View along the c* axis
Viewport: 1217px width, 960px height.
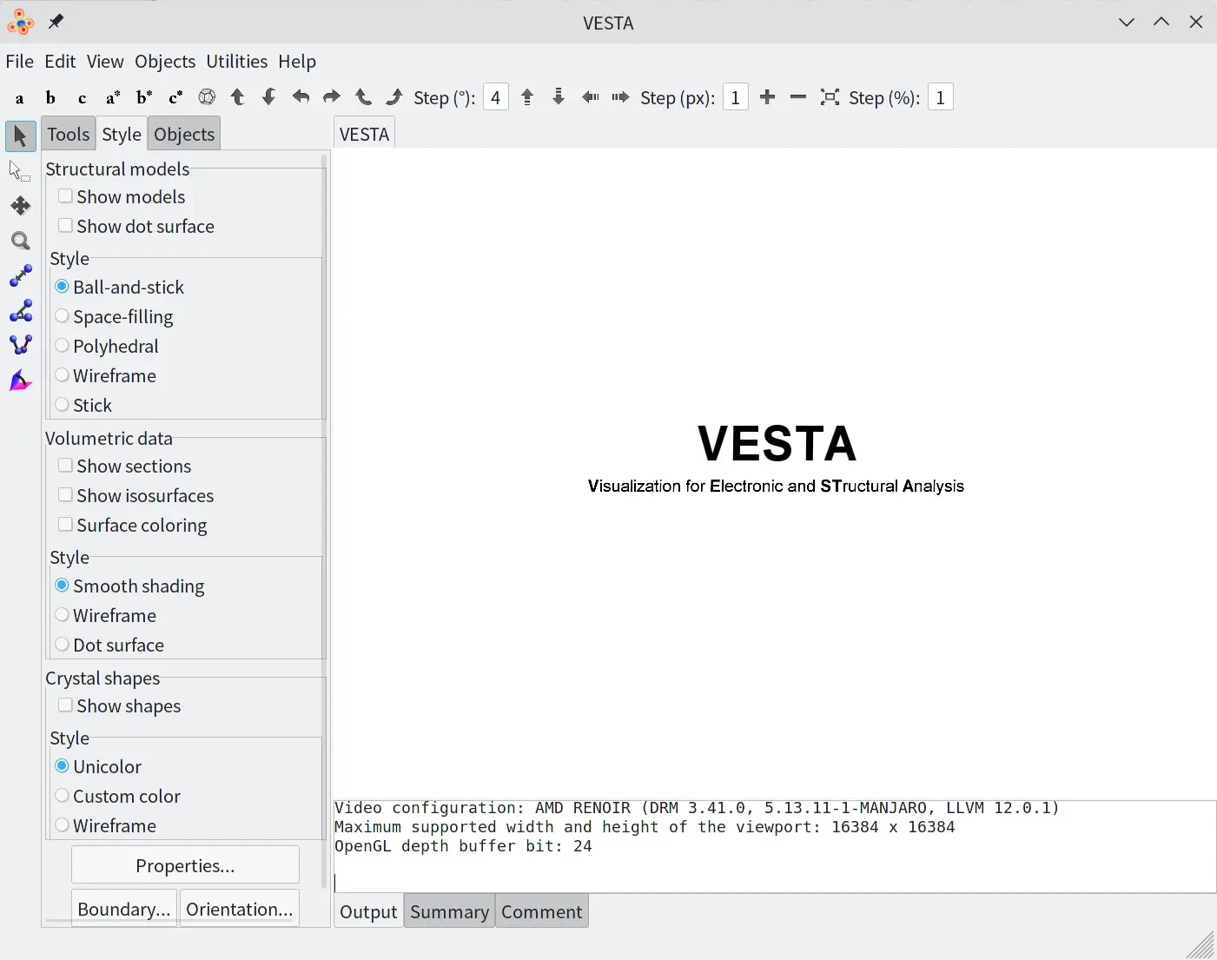point(175,97)
